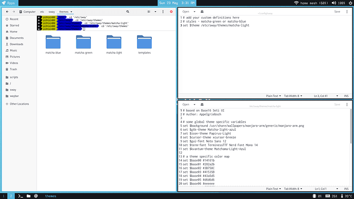
Task: Select templates folder
Action: [x=144, y=45]
